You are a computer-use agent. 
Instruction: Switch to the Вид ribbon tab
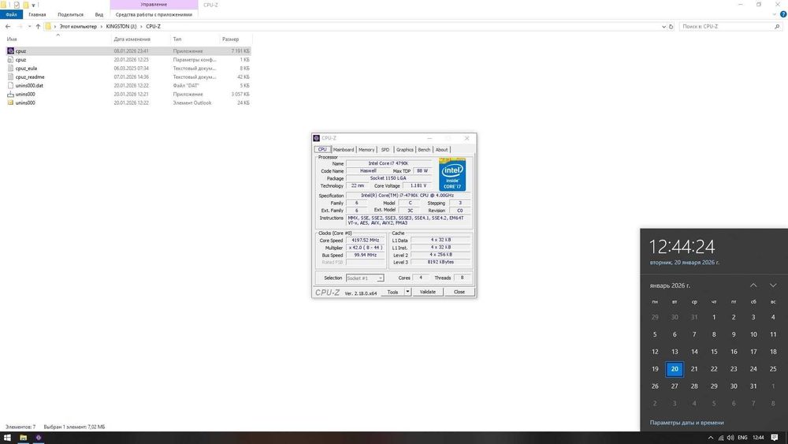99,14
